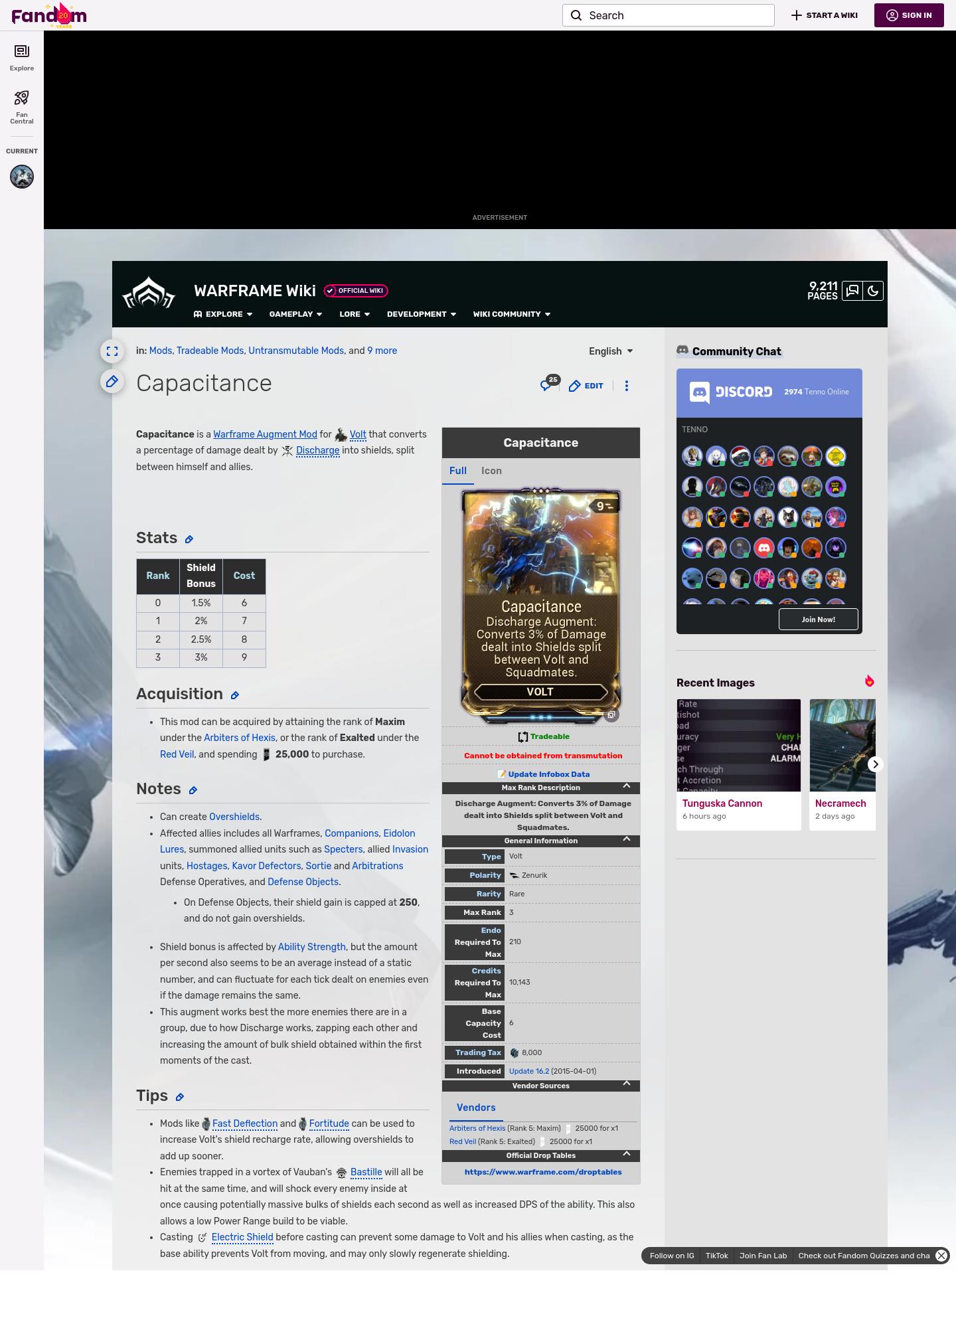
Task: Open the Arbiters of Hexis vendor link
Action: coord(477,1128)
